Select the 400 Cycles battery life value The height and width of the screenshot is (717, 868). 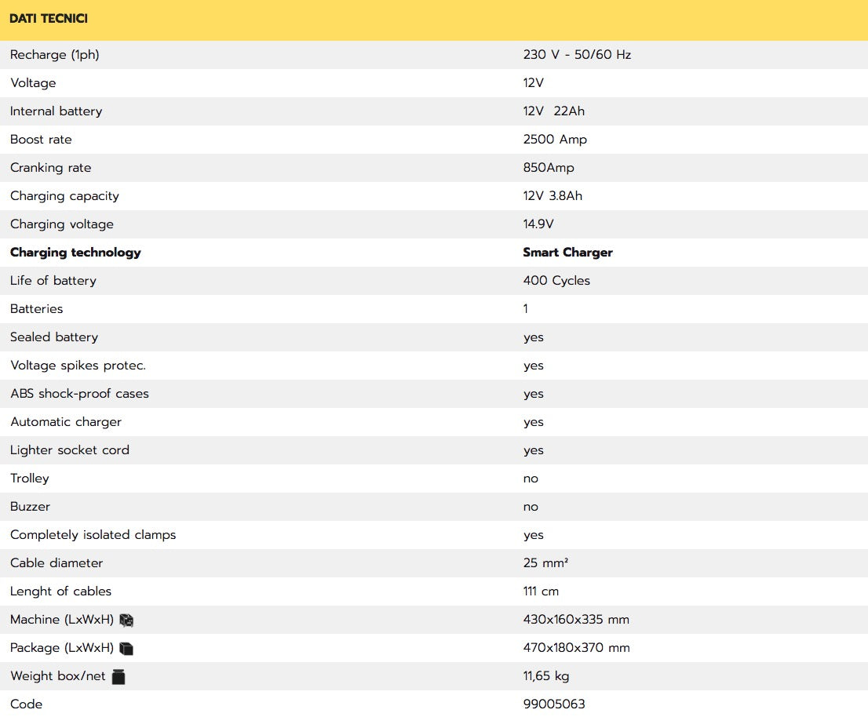tap(556, 281)
